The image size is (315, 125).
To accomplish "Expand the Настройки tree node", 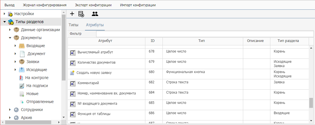I will 5,14.
